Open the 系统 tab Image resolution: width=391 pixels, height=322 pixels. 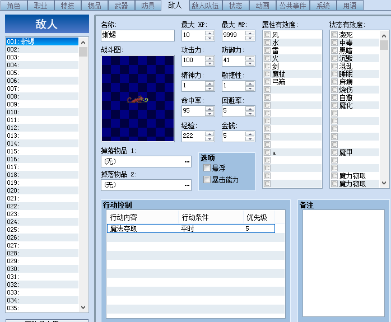323,6
